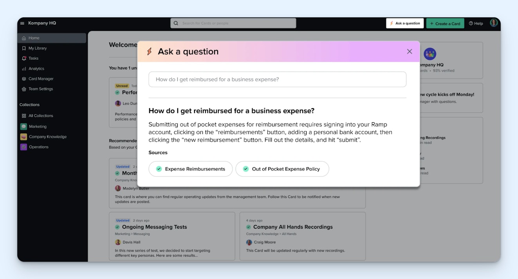Open My Library from the sidebar

(37, 48)
